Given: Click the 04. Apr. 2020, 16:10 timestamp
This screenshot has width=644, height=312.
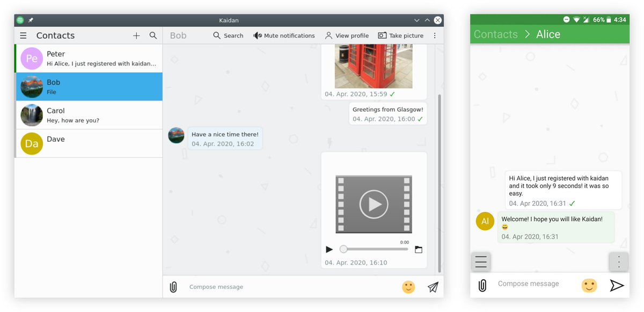Looking at the screenshot, I should [356, 263].
